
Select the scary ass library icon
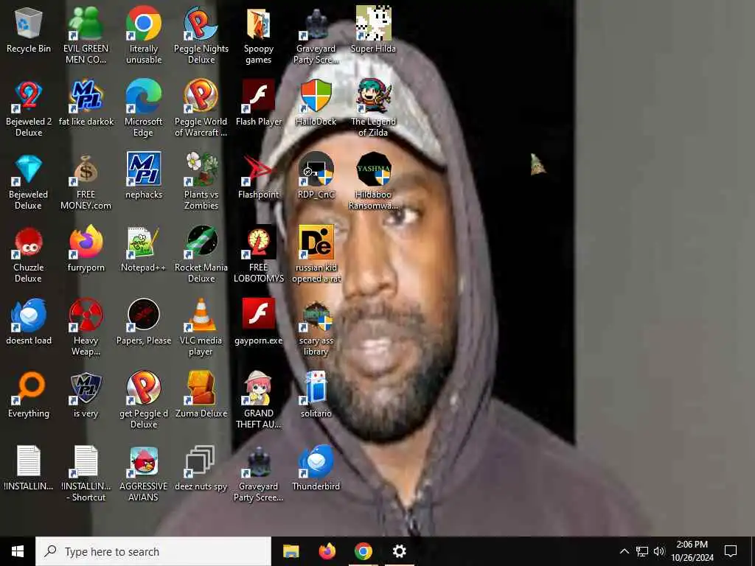(x=316, y=317)
